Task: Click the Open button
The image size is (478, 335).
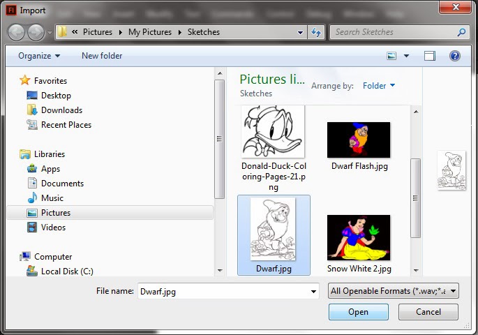Action: pyautogui.click(x=358, y=312)
